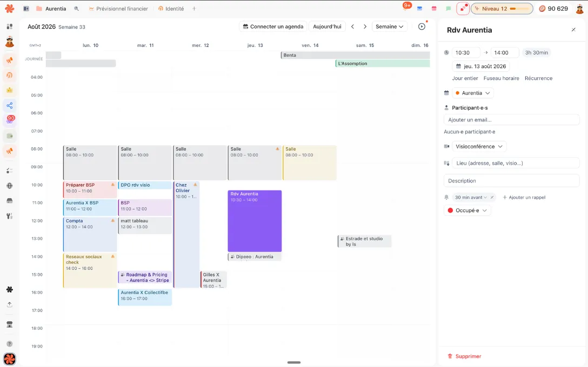The width and height of the screenshot is (588, 367).
Task: Open the Aurentia calendar dropdown
Action: (472, 93)
